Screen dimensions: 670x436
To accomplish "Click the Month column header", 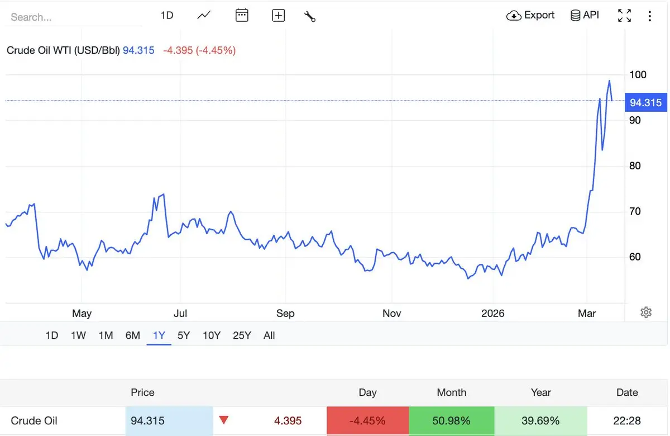I will pos(452,392).
